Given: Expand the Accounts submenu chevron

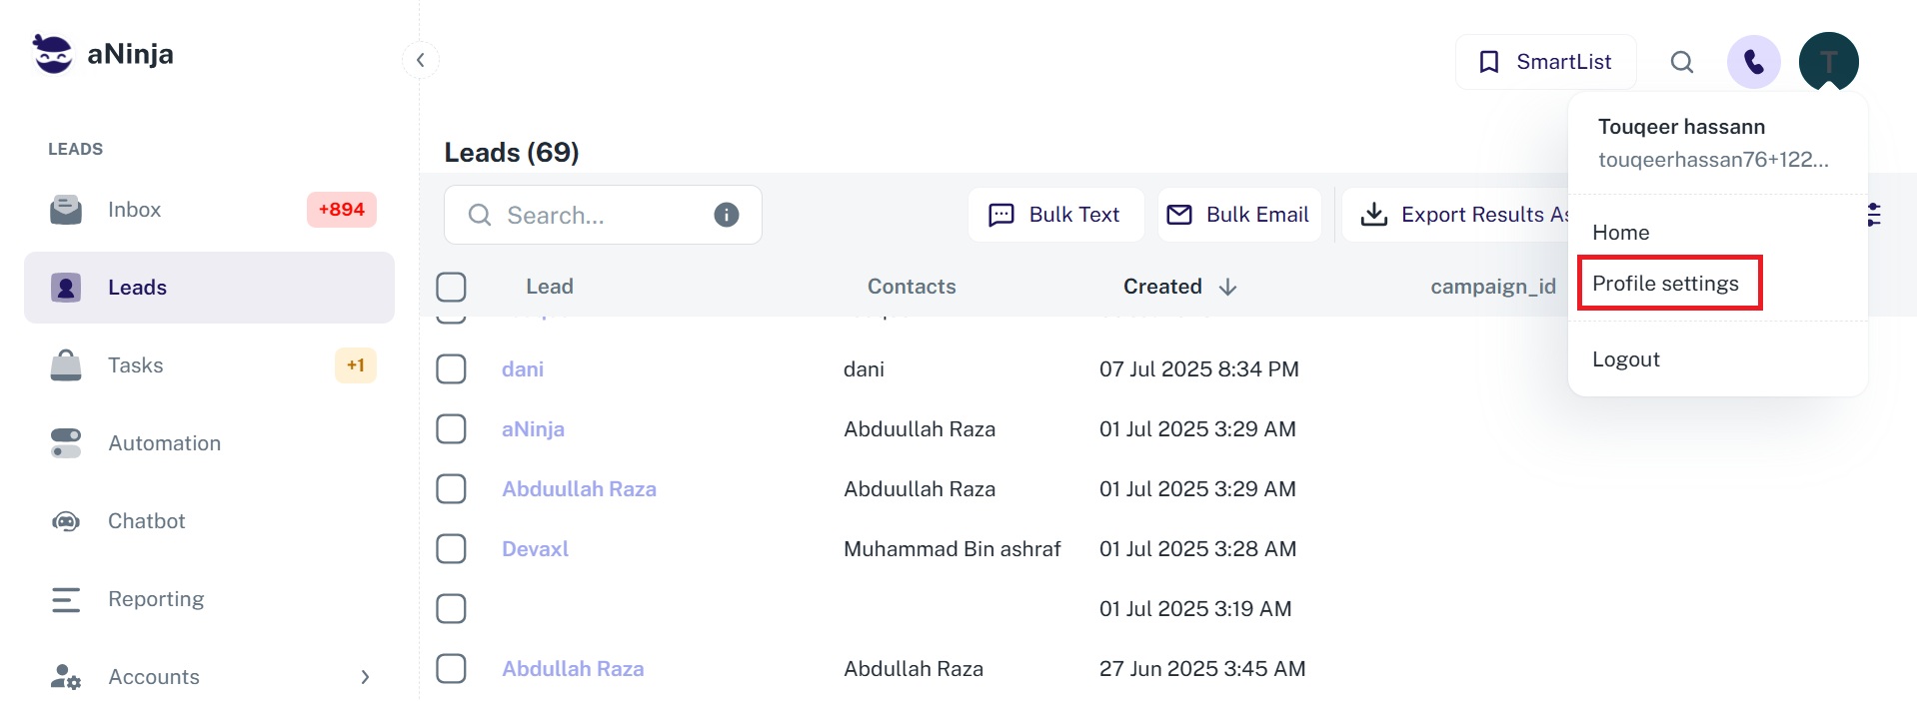Looking at the screenshot, I should click(x=365, y=677).
